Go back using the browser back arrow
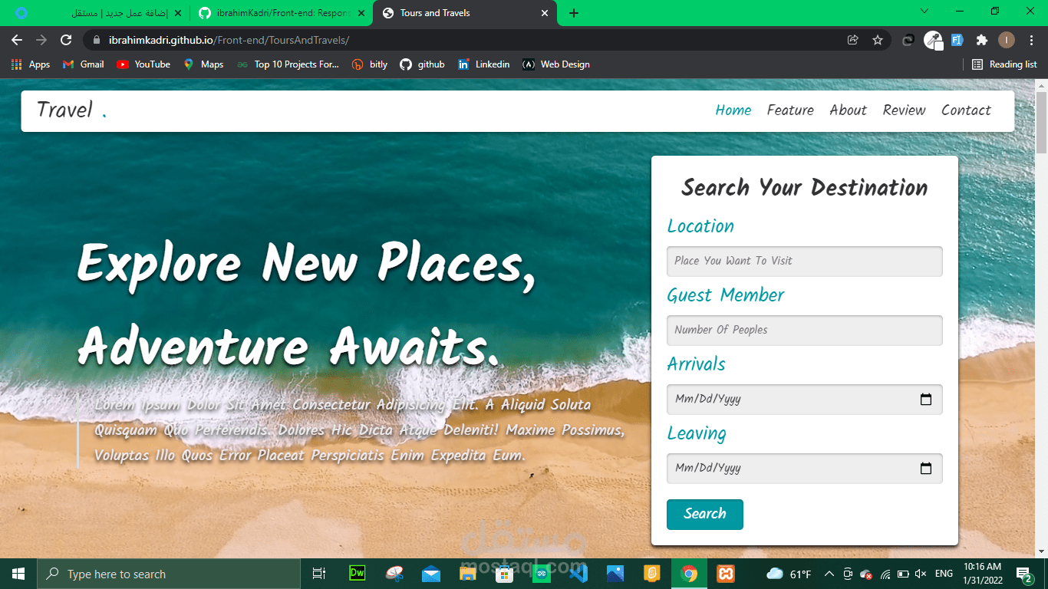Screen dimensions: 1048x589 17,40
